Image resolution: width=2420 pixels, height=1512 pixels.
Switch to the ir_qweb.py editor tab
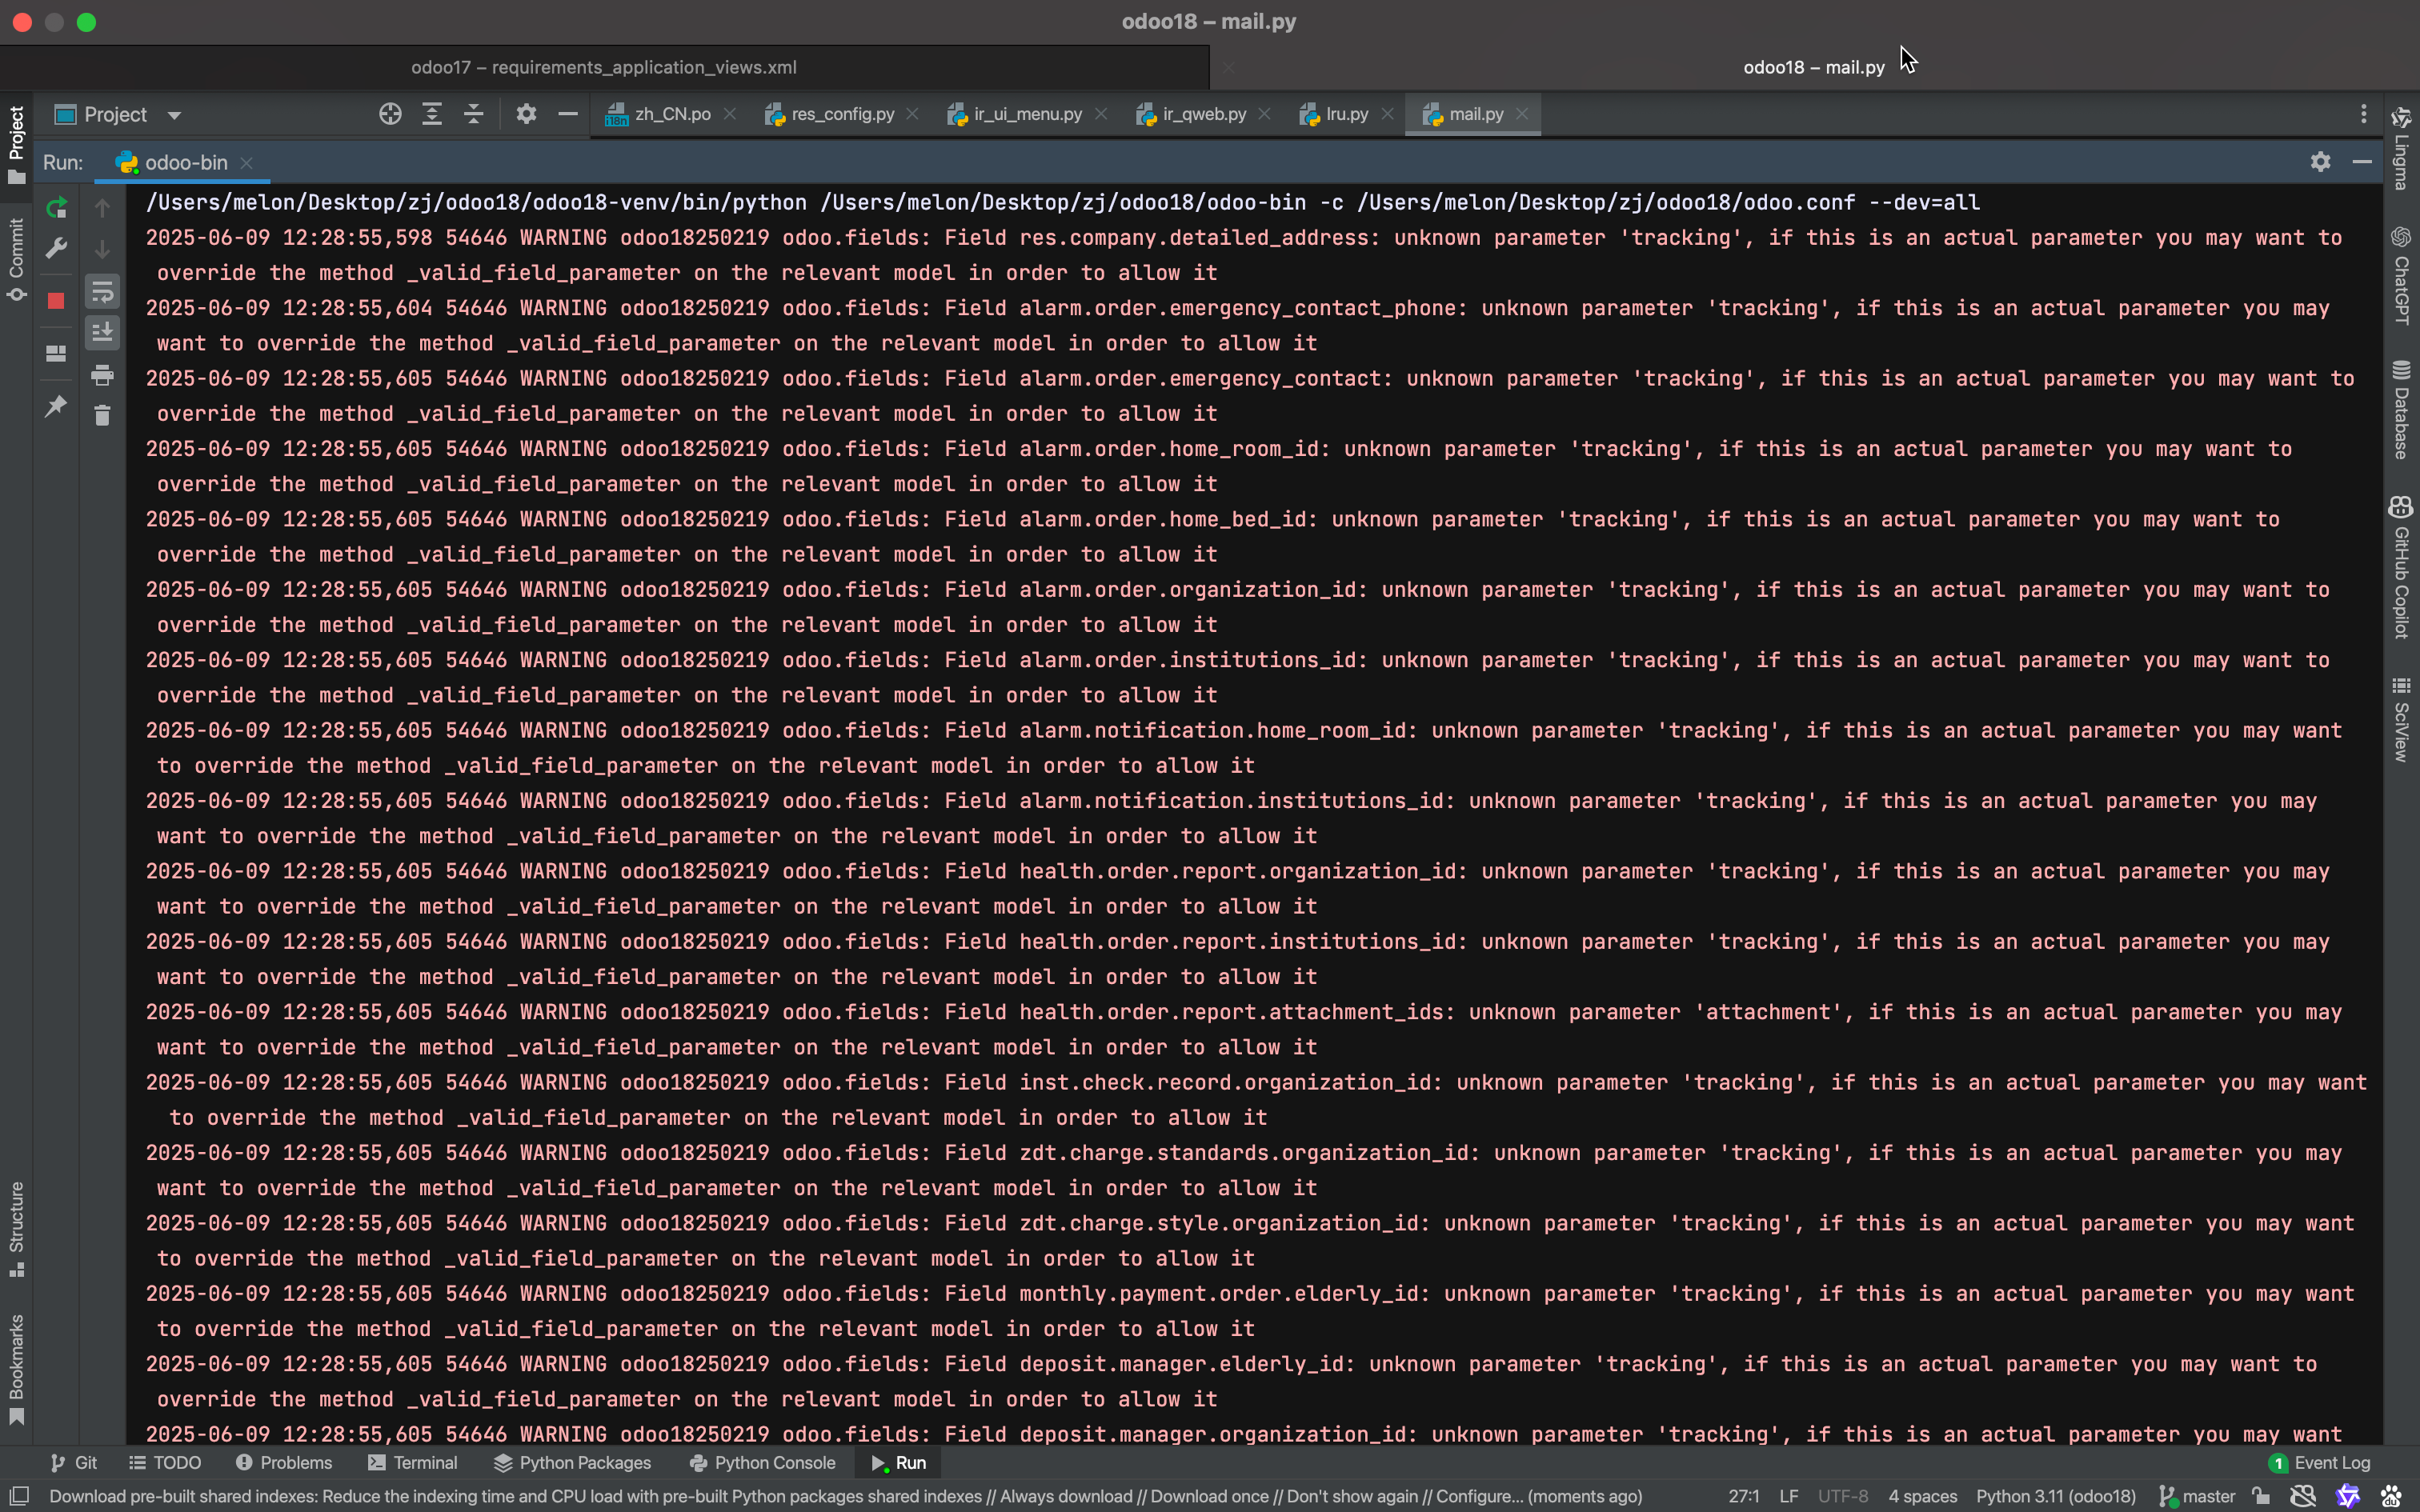pos(1203,114)
